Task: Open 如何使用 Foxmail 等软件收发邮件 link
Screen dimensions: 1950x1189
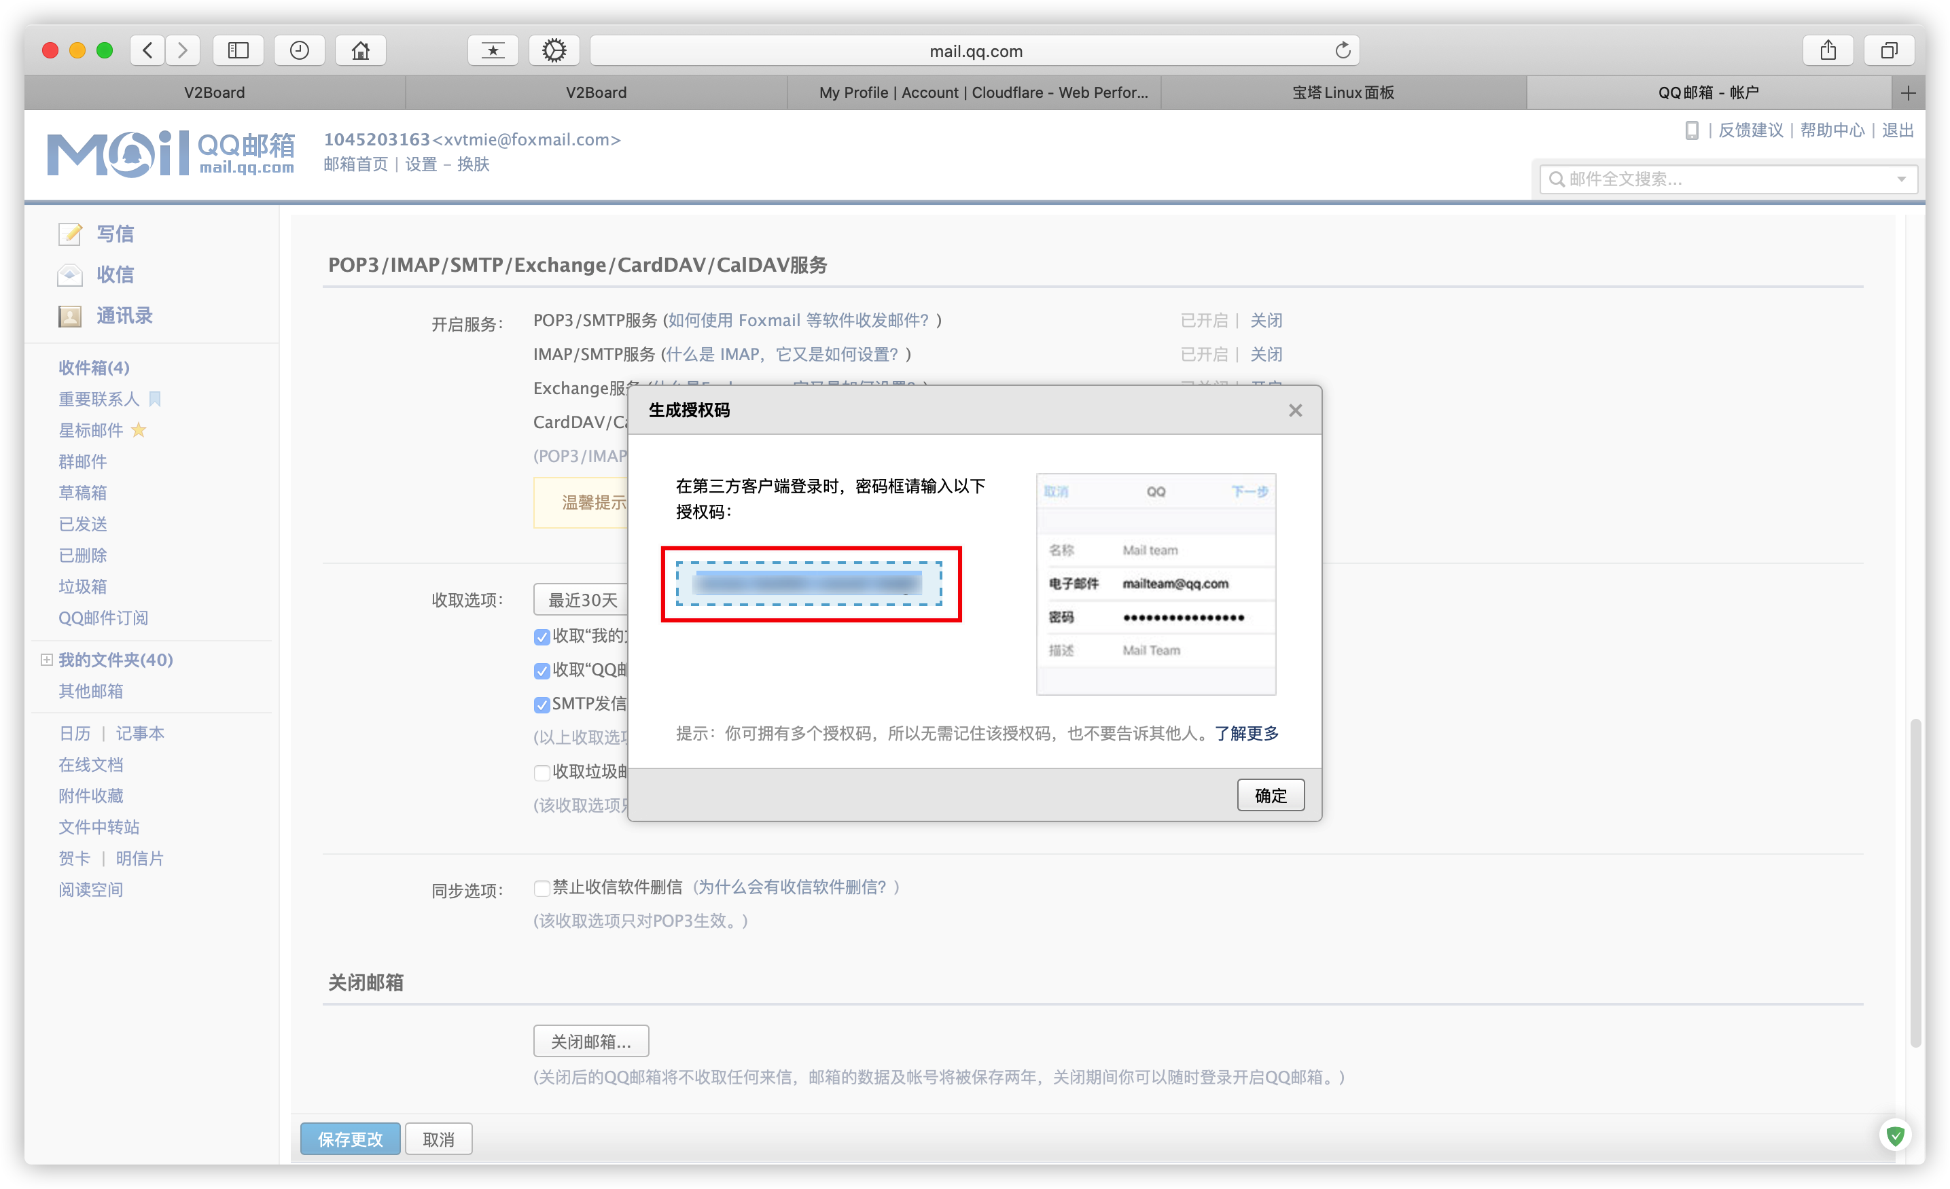Action: pyautogui.click(x=798, y=321)
